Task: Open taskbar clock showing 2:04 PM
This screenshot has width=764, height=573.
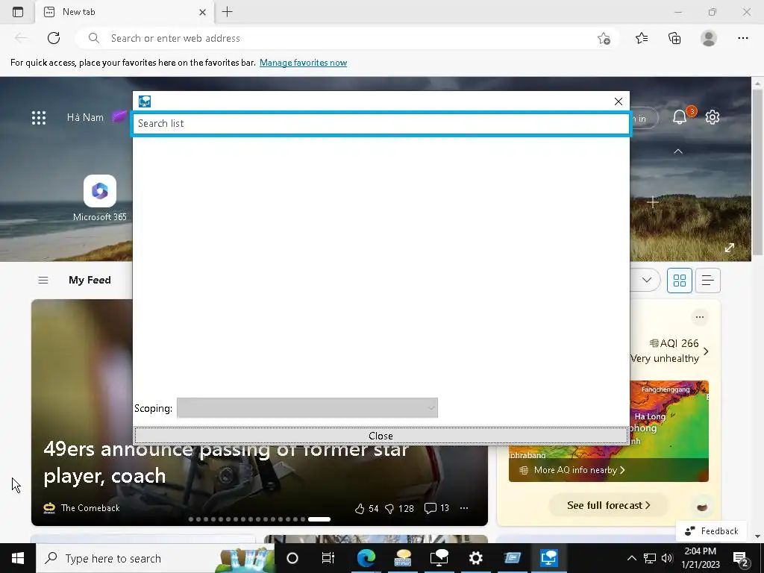Action: click(700, 558)
